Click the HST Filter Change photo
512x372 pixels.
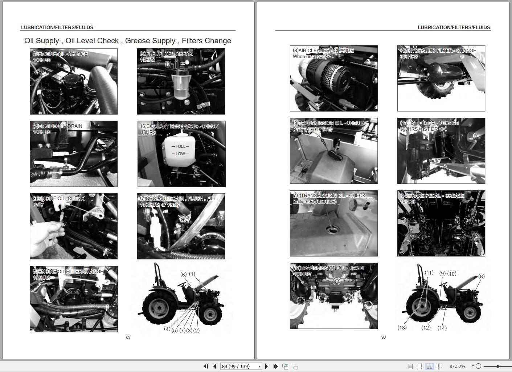click(441, 151)
